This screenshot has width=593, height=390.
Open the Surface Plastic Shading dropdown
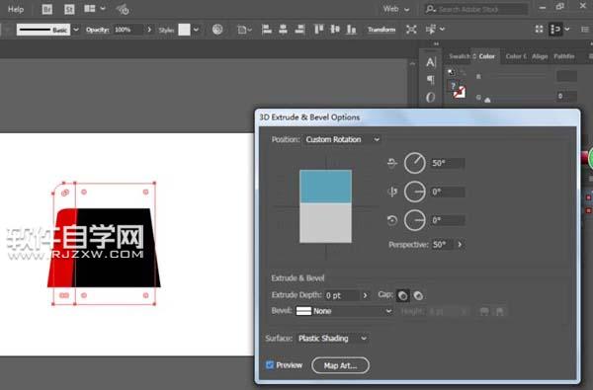coord(332,339)
